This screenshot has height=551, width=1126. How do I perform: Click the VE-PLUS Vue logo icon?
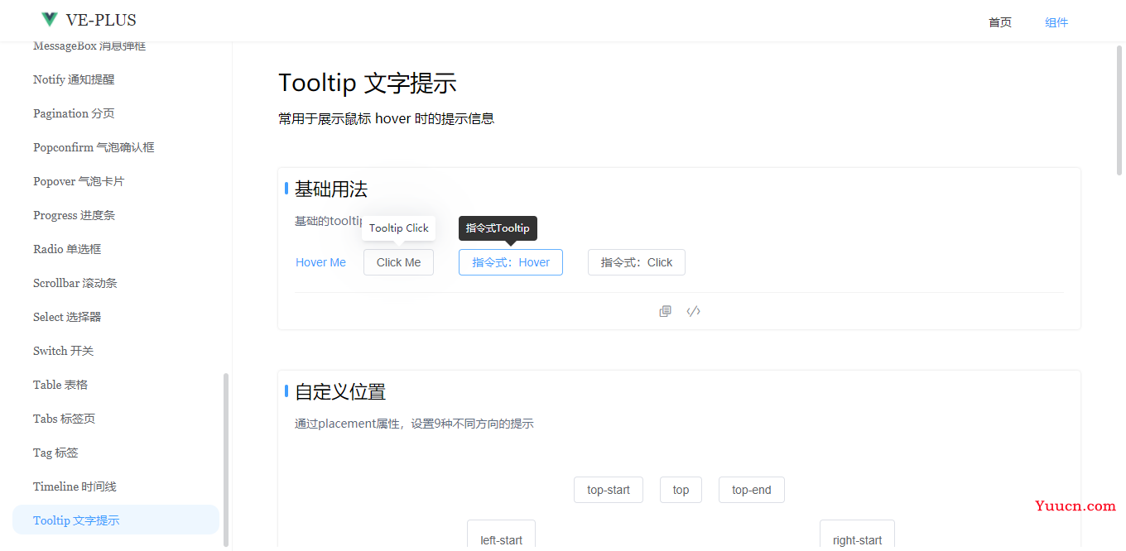(50, 19)
